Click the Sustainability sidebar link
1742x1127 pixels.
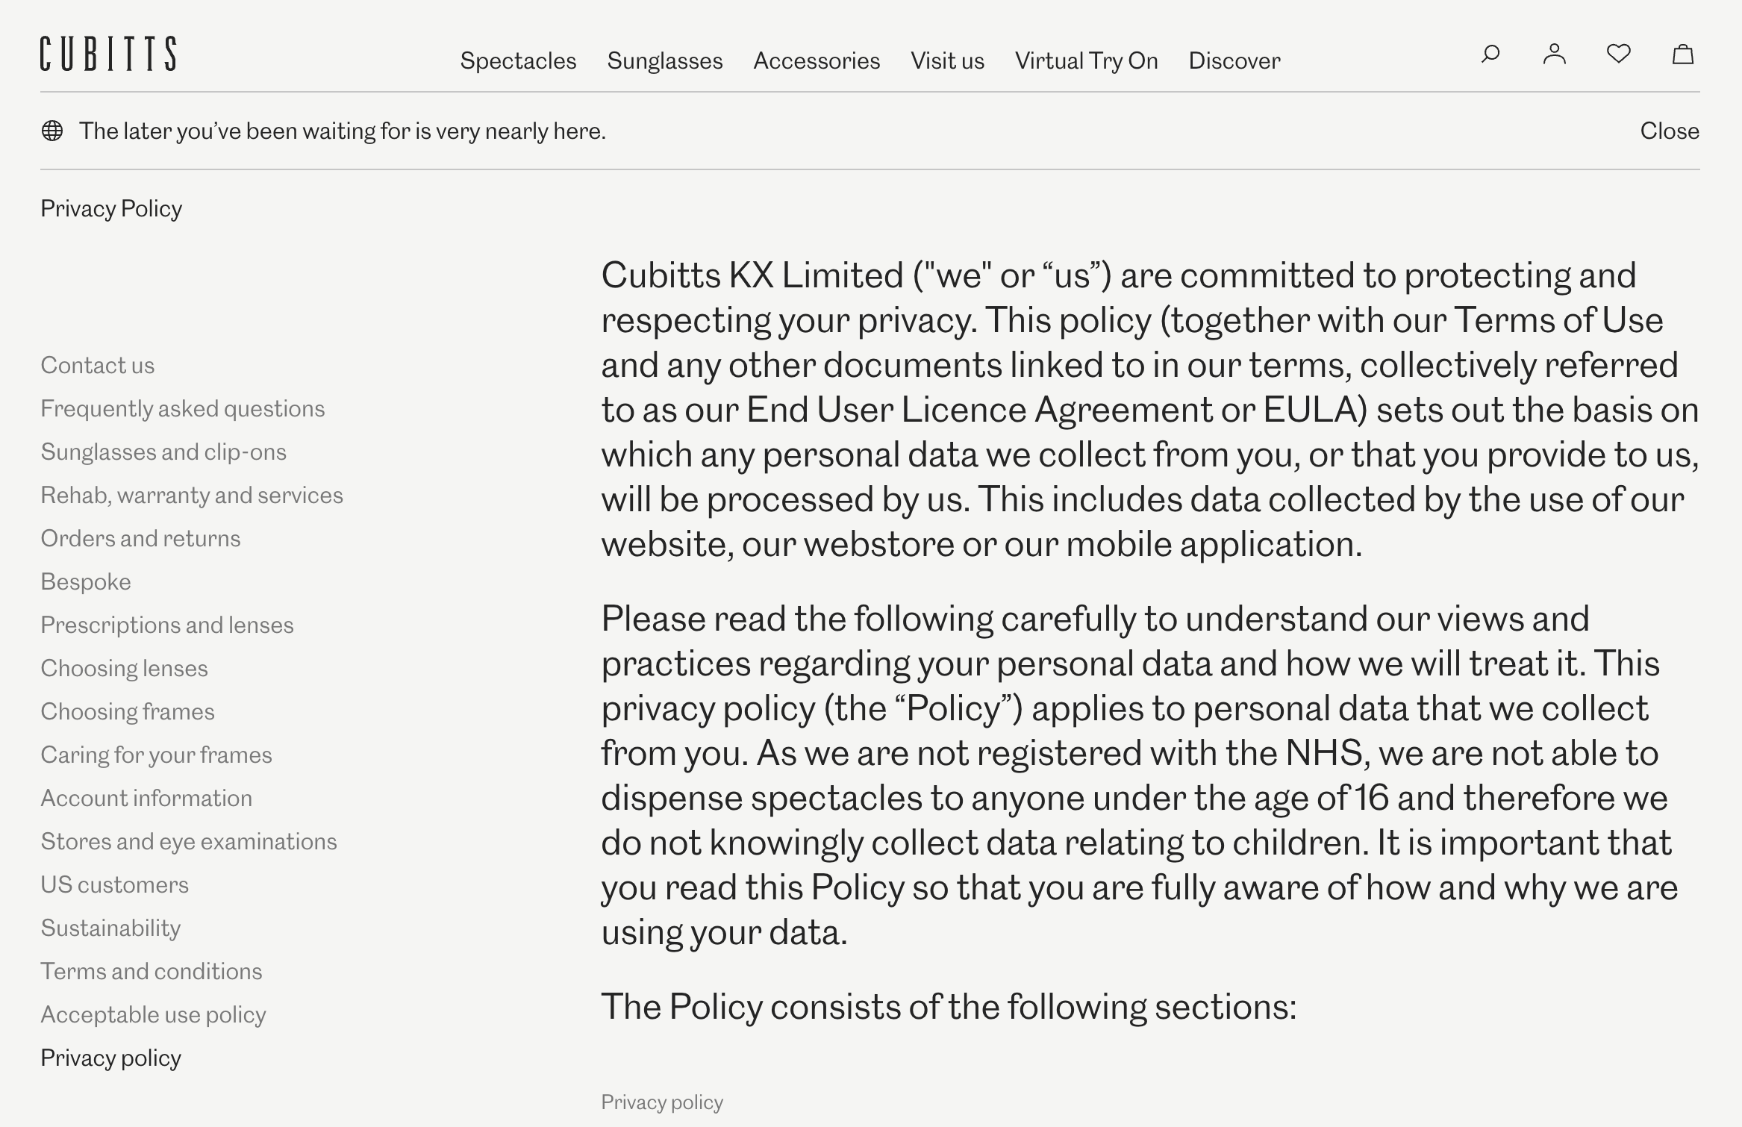coord(110,928)
